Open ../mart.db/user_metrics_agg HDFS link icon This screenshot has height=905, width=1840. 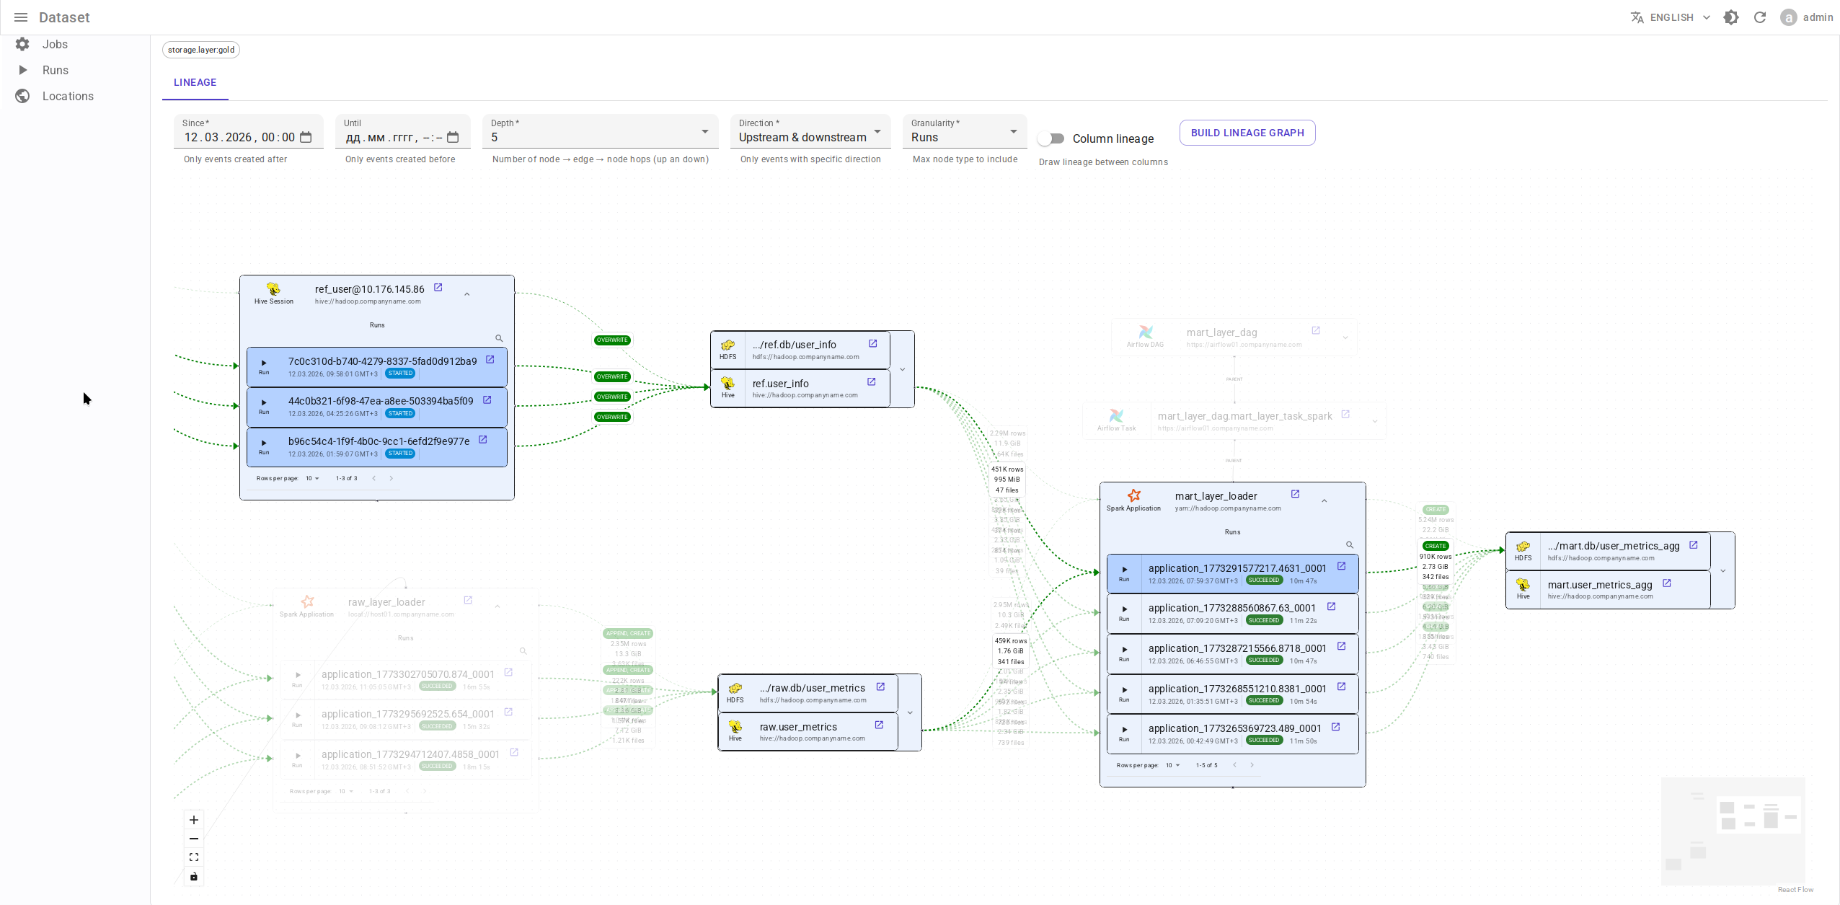pos(1694,545)
